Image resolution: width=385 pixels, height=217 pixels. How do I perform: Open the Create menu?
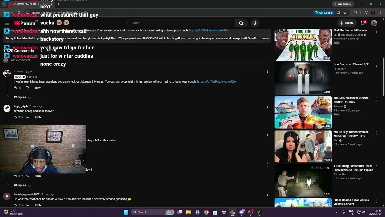346,23
